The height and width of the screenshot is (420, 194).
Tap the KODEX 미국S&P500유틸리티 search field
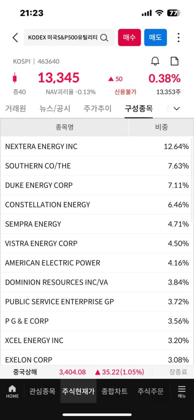tap(69, 37)
